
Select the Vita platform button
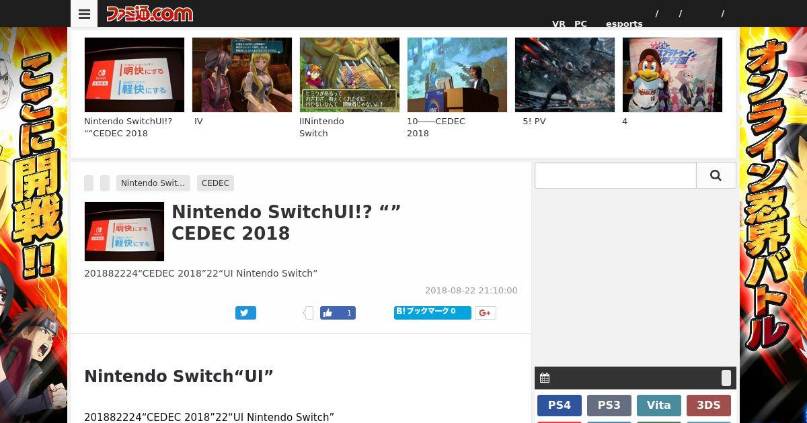point(659,406)
